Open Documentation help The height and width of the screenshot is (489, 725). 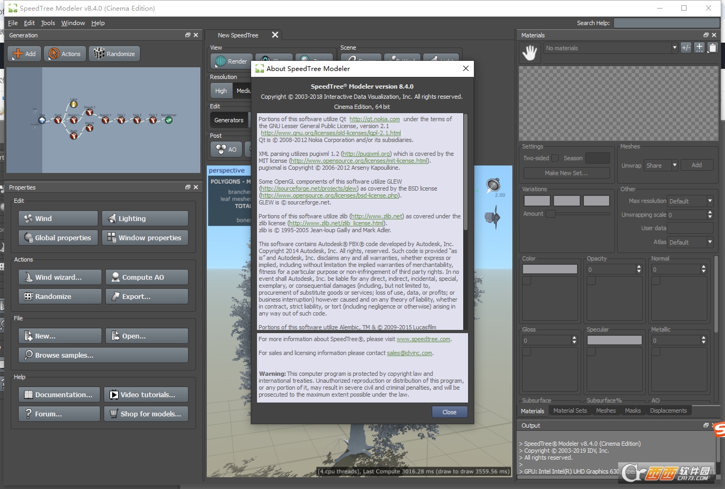point(59,395)
